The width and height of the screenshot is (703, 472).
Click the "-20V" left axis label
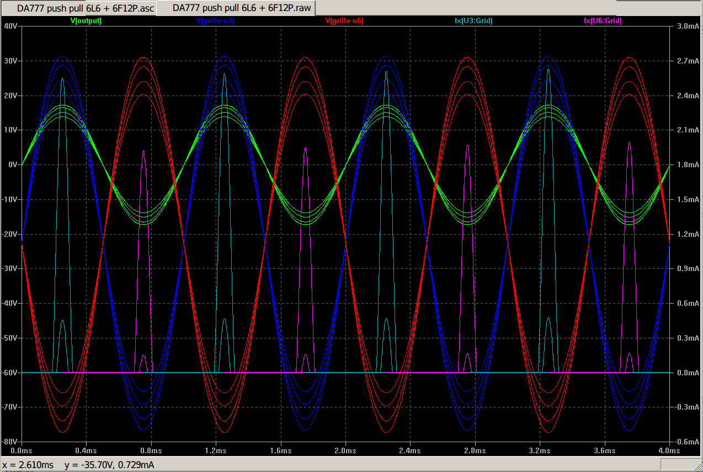coord(10,234)
